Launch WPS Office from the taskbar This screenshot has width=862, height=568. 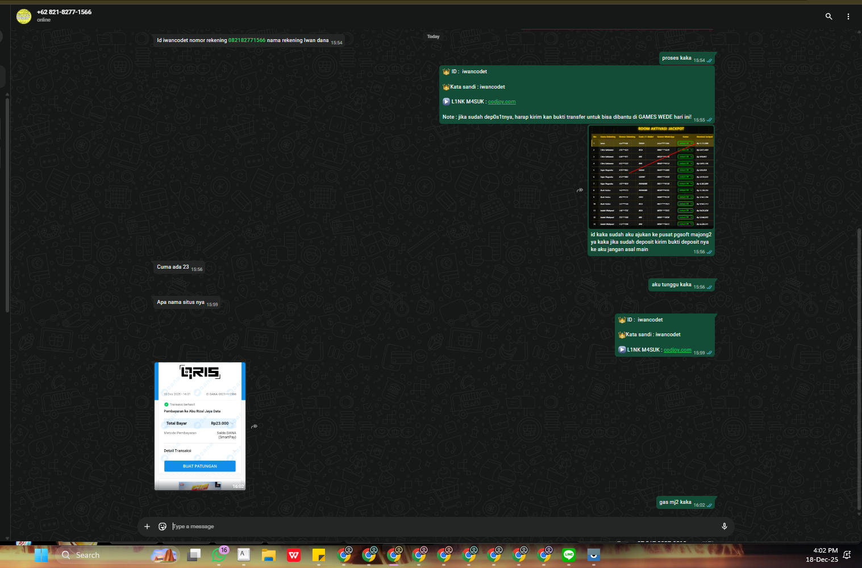pyautogui.click(x=294, y=555)
